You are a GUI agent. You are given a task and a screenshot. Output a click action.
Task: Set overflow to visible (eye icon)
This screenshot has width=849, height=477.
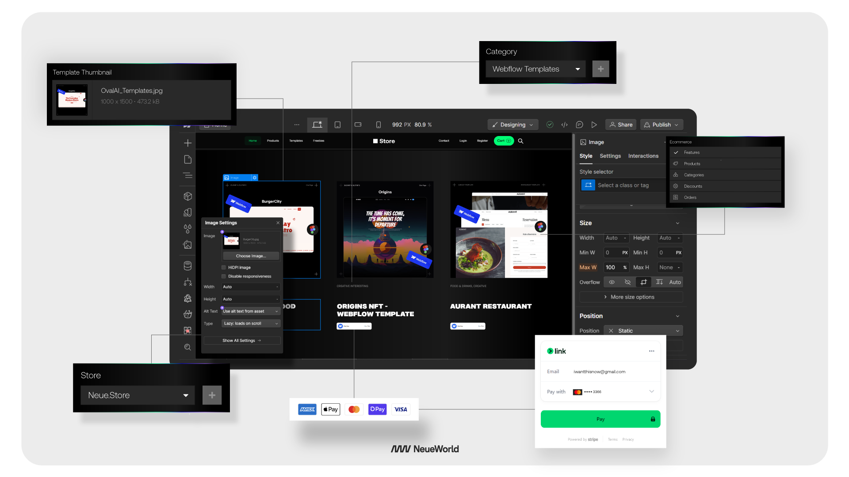(x=612, y=282)
